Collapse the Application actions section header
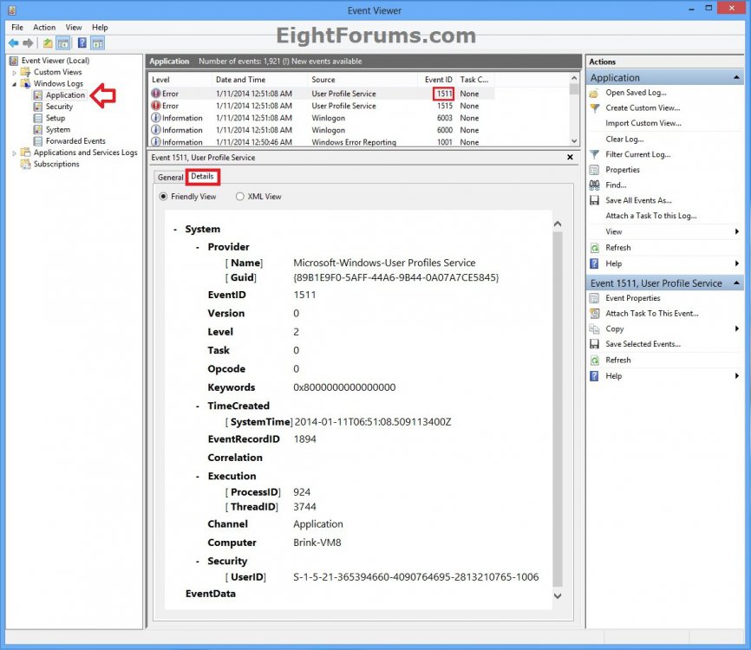Viewport: 751px width, 650px height. tap(736, 77)
